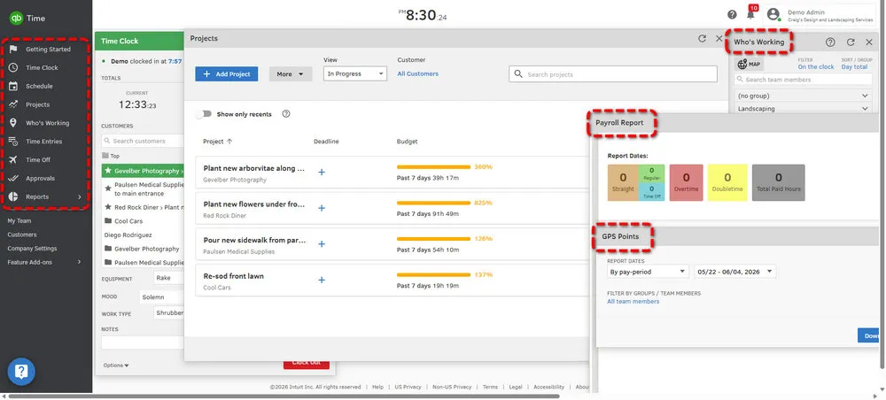The image size is (886, 400).
Task: Click the Reports pie chart icon
Action: pos(13,196)
